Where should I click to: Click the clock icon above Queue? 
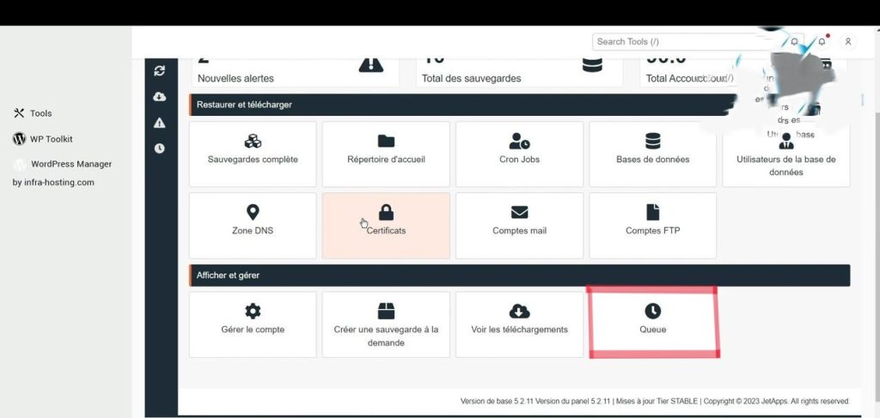[653, 311]
